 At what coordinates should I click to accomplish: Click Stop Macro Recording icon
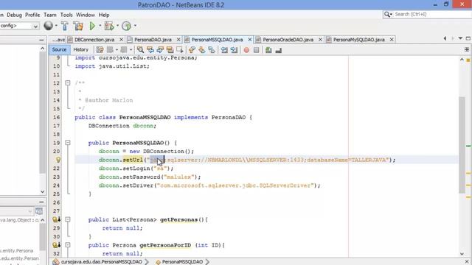pos(256,50)
